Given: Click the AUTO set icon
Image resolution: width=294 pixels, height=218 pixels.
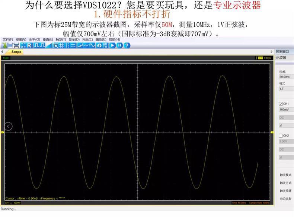Looking at the screenshot, I should (105, 45).
